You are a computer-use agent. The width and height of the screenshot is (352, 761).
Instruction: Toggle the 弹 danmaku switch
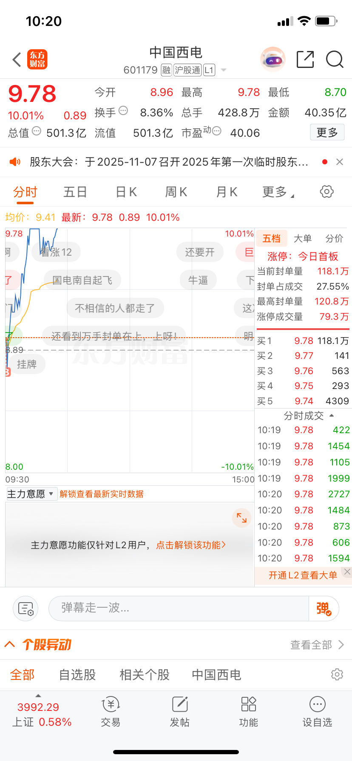click(324, 609)
